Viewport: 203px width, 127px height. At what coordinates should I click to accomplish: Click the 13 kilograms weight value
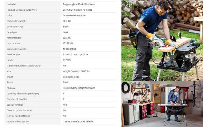[x=69, y=49]
